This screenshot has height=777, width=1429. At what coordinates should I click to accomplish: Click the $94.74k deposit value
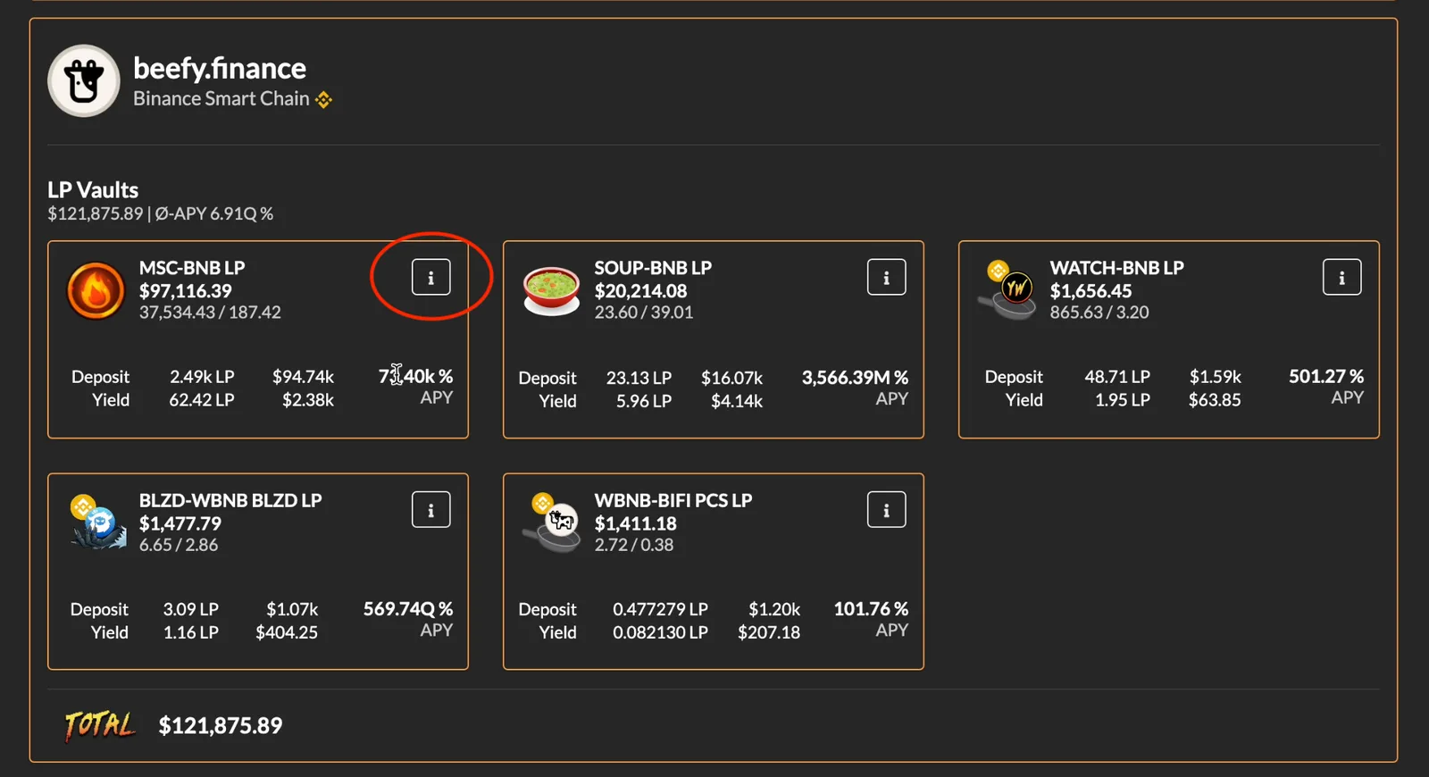click(x=303, y=377)
